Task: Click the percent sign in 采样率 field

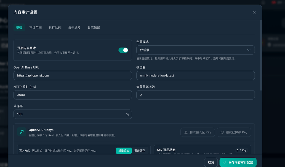Action: (127, 114)
